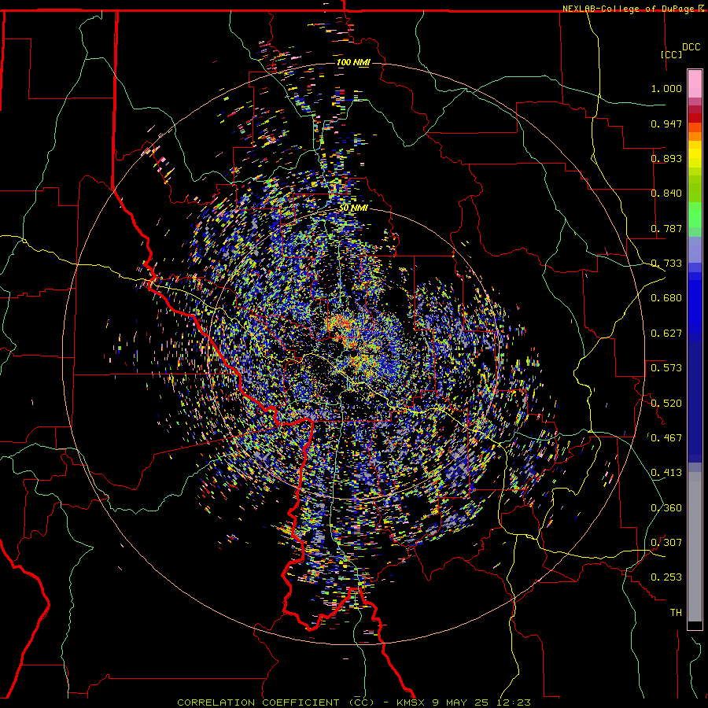Click the 1.000 legend value
708x708 pixels.
666,88
